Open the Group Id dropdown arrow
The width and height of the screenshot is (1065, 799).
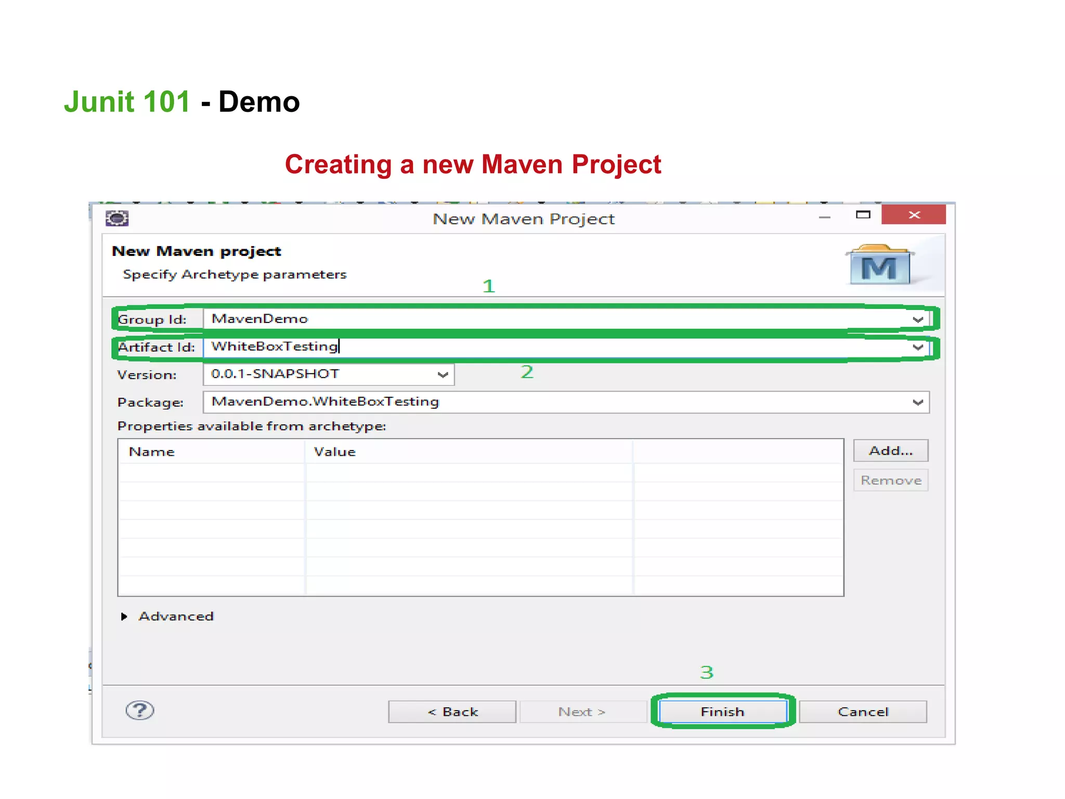[918, 319]
